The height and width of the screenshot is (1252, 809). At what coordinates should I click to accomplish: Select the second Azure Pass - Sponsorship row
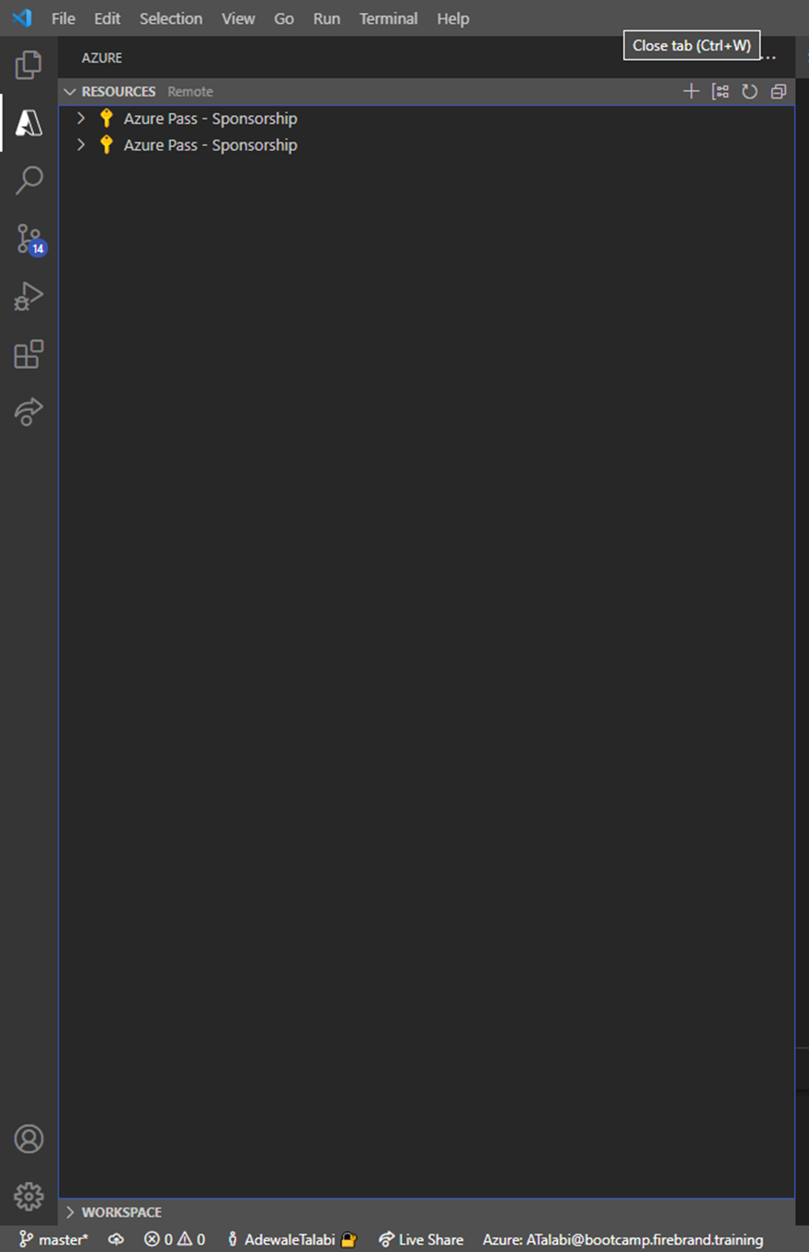pos(427,145)
